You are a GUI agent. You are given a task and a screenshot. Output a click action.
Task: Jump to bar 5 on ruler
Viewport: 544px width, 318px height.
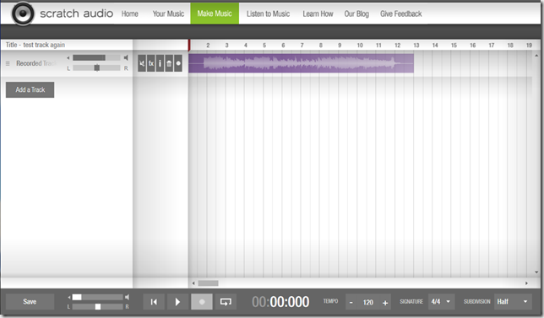click(x=264, y=46)
